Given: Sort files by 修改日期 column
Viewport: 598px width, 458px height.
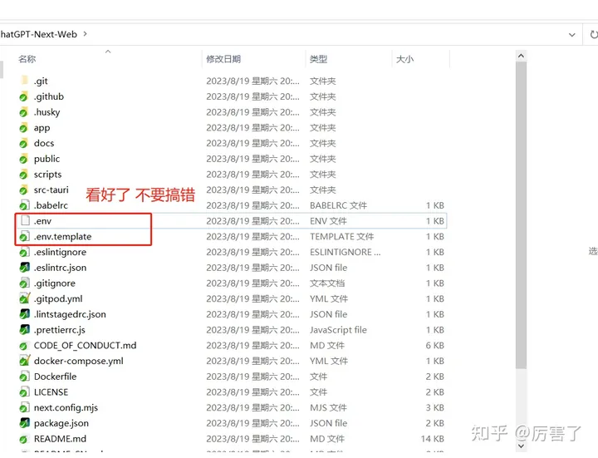Looking at the screenshot, I should point(223,59).
